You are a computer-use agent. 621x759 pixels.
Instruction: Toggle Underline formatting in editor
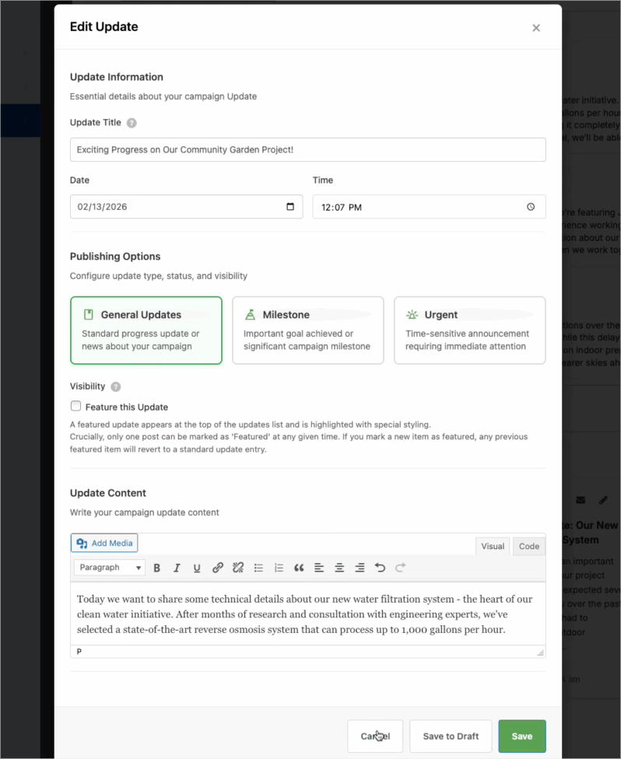197,568
